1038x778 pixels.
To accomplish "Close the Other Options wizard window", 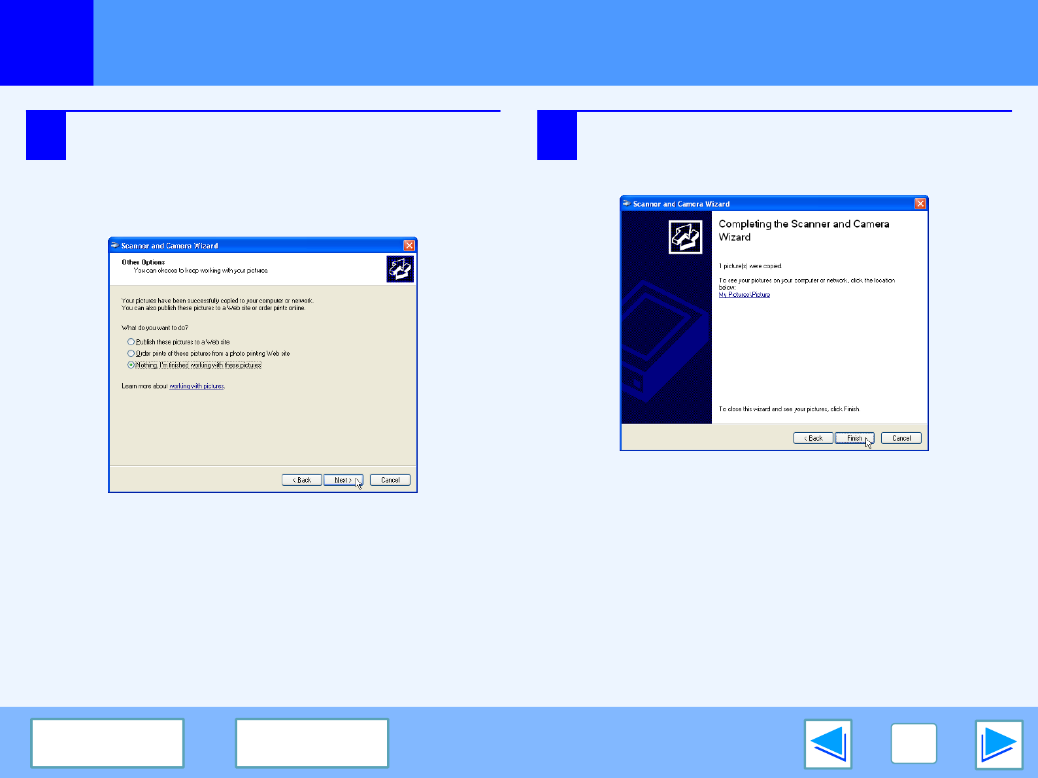I will [409, 246].
